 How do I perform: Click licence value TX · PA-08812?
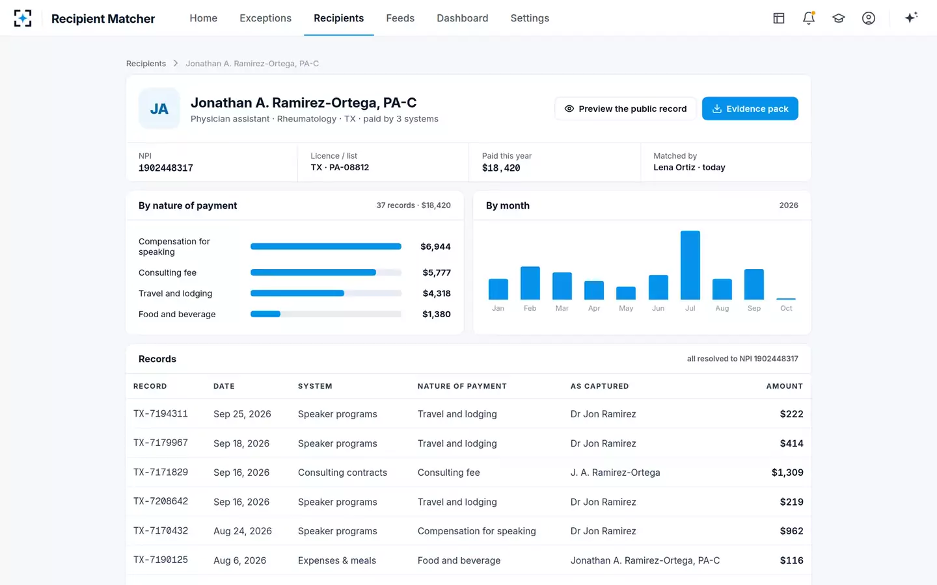coord(340,167)
